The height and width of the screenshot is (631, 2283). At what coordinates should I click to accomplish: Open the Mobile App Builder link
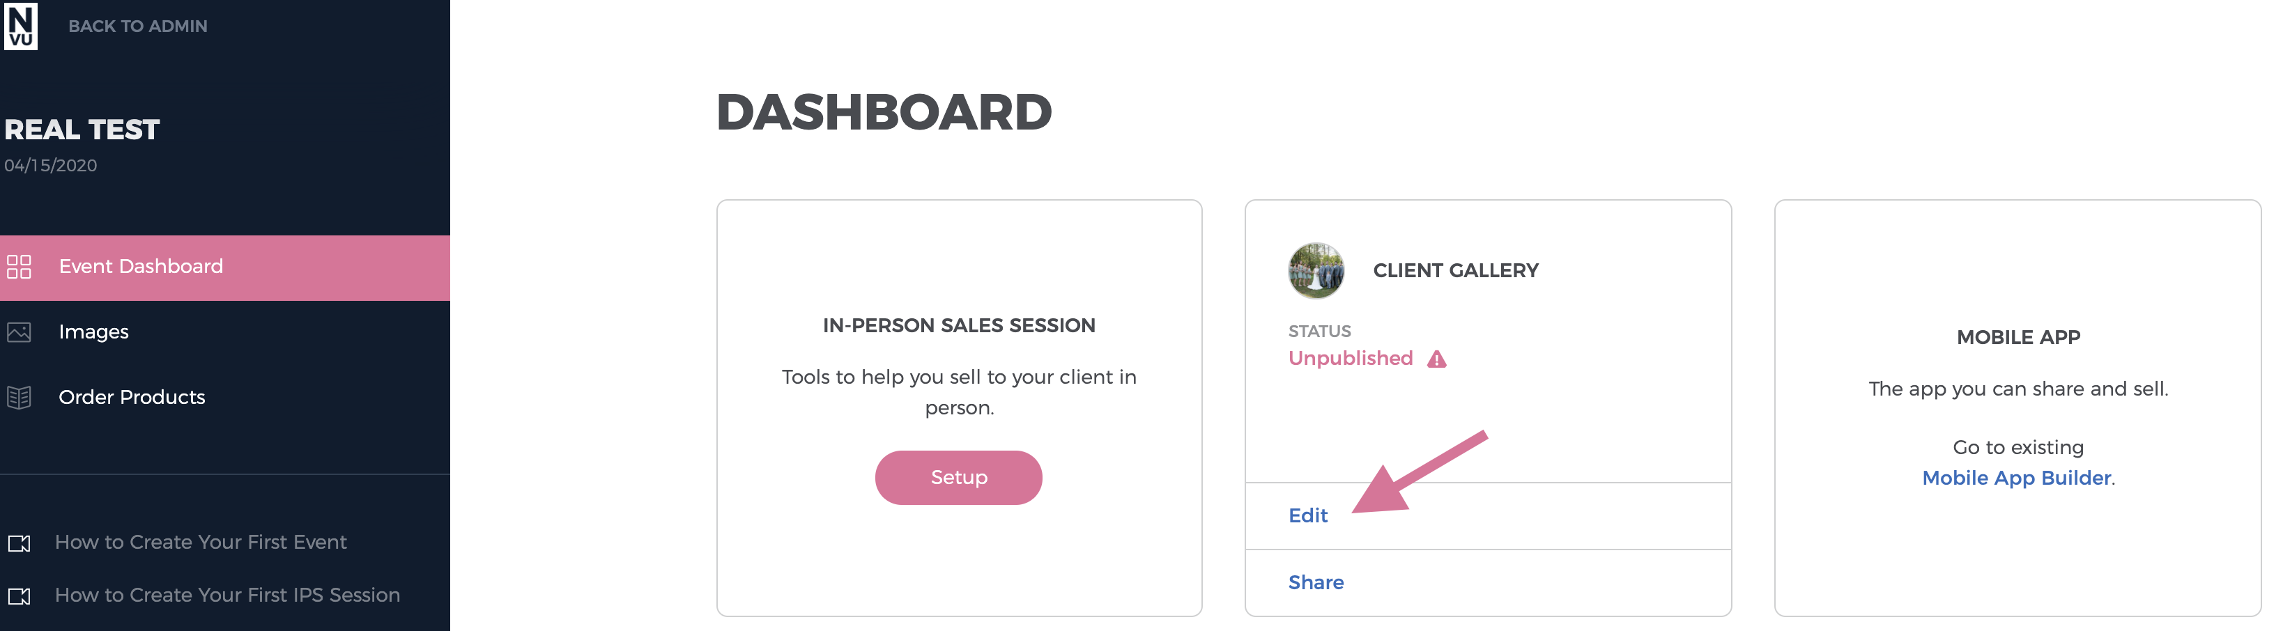tap(2017, 478)
